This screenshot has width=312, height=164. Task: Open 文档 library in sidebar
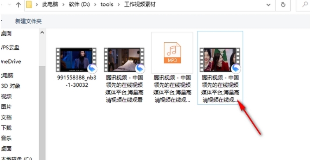(x=6, y=117)
